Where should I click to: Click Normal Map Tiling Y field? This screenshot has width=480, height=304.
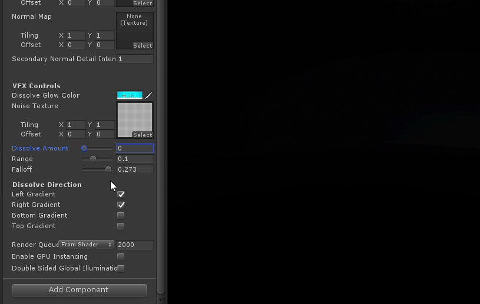tap(105, 35)
